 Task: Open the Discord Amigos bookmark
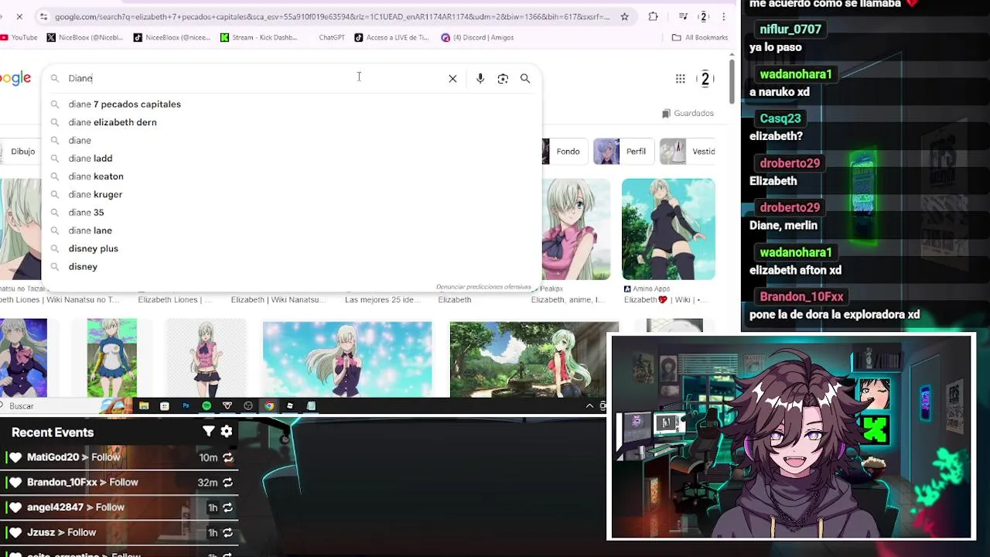coord(477,37)
